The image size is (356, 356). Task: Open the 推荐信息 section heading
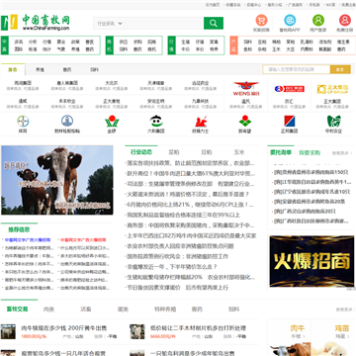(x=19, y=229)
